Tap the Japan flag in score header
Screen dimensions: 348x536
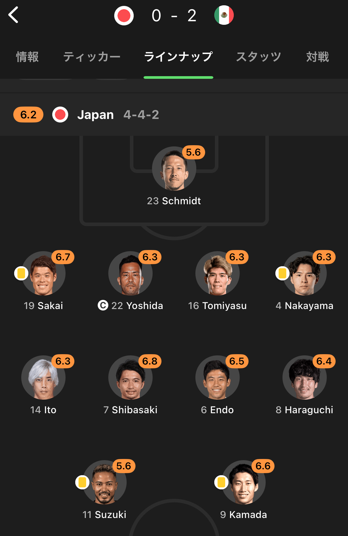click(x=124, y=16)
